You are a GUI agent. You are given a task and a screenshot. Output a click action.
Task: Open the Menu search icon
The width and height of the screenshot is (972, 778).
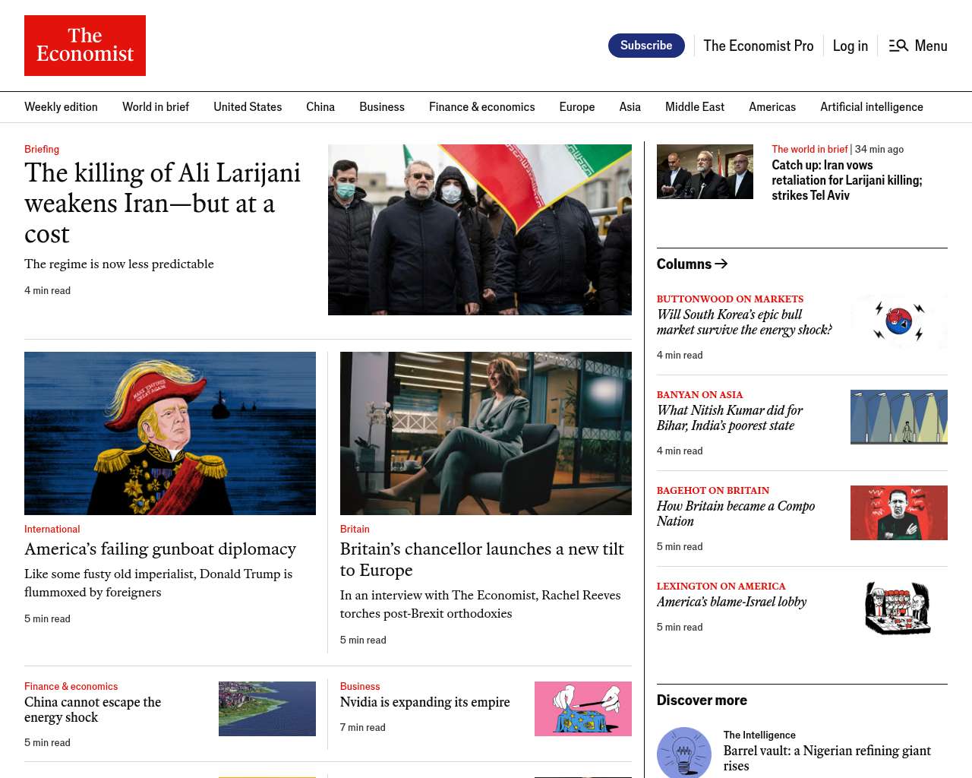pos(898,46)
